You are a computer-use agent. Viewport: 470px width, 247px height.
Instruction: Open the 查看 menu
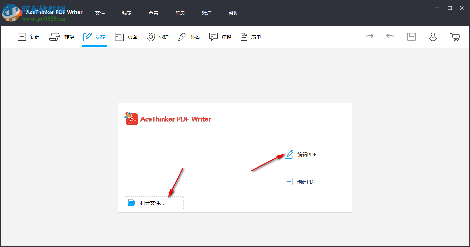click(153, 13)
